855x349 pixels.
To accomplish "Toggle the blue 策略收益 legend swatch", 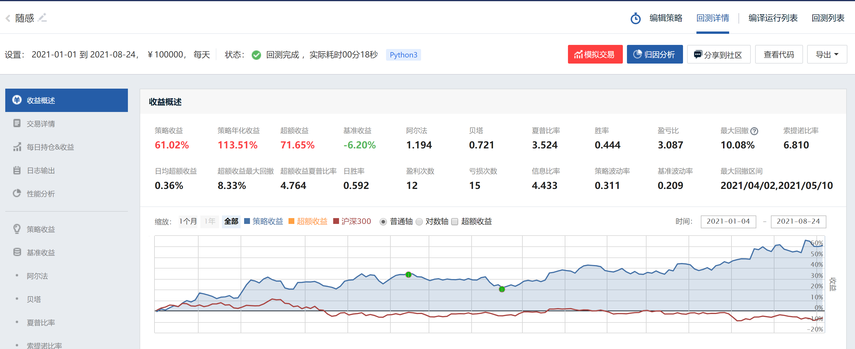I will point(247,221).
